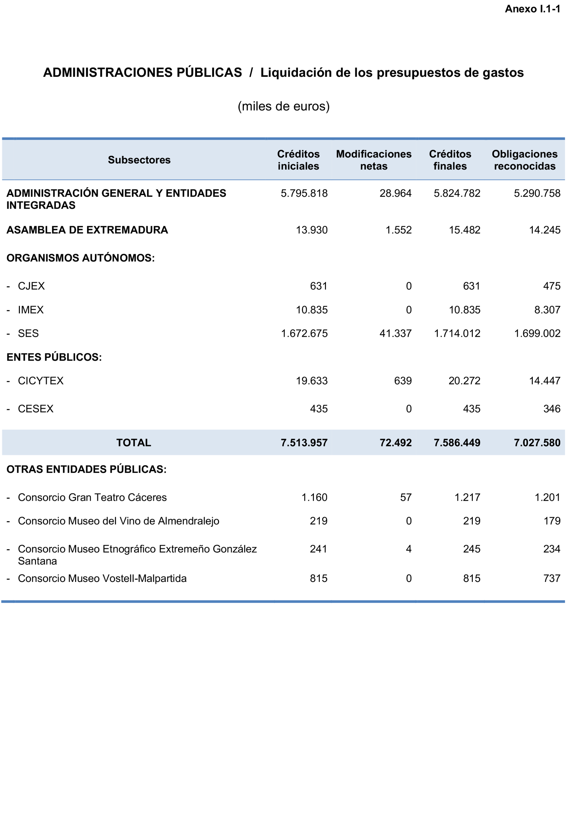The image size is (572, 837).
Task: Click 'Consorcio Museo Vostell-Malpartida' row label
Action: click(102, 579)
